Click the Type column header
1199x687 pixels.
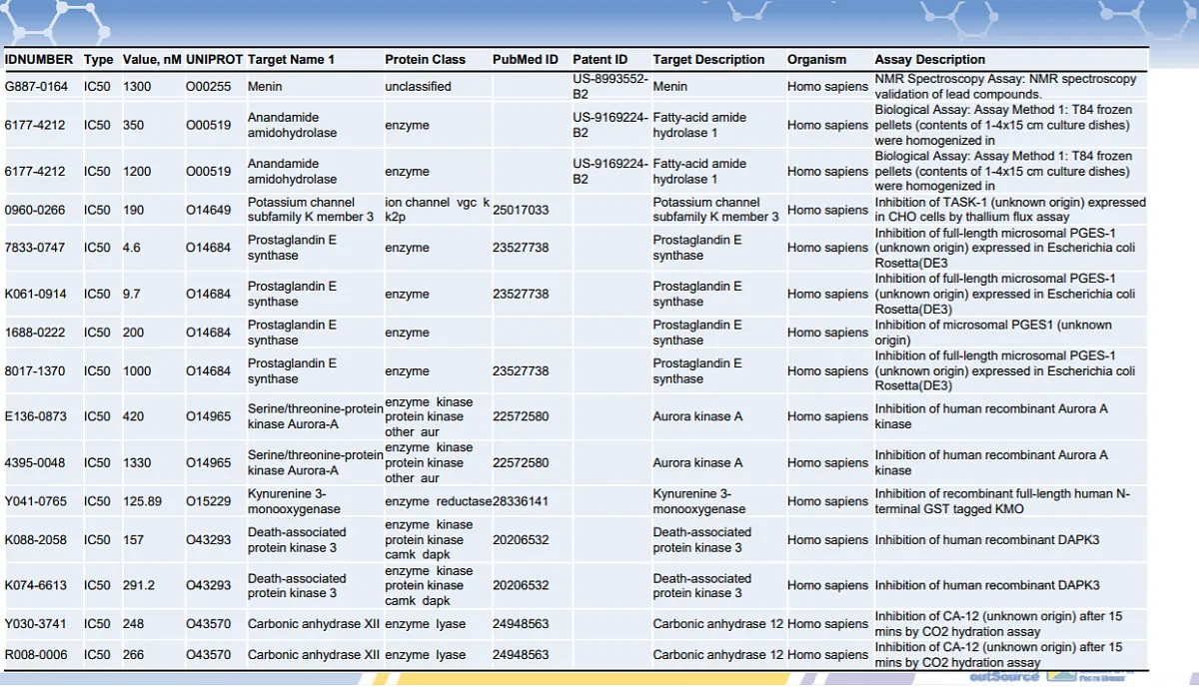click(x=99, y=59)
